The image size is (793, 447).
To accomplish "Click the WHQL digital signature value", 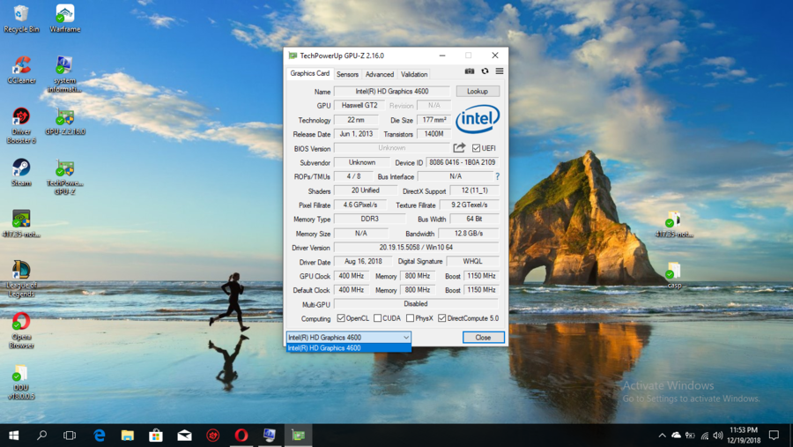I will point(472,261).
